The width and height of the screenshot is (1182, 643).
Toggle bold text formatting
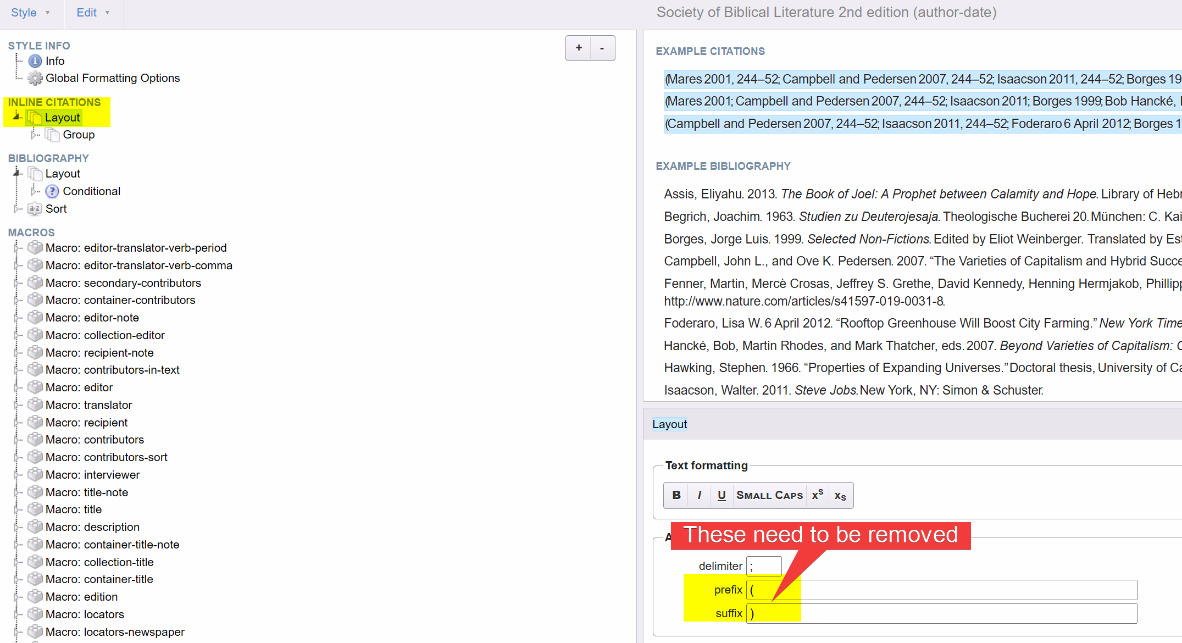[676, 495]
